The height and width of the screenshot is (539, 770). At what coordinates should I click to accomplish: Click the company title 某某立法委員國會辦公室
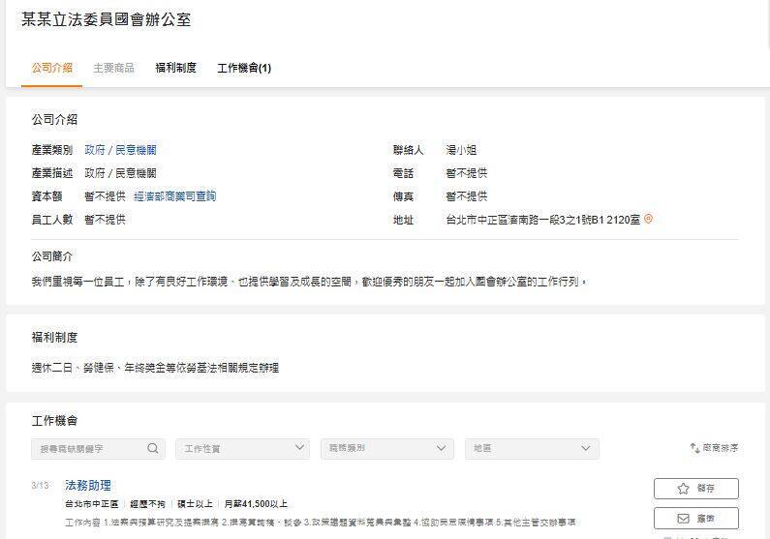pos(107,19)
